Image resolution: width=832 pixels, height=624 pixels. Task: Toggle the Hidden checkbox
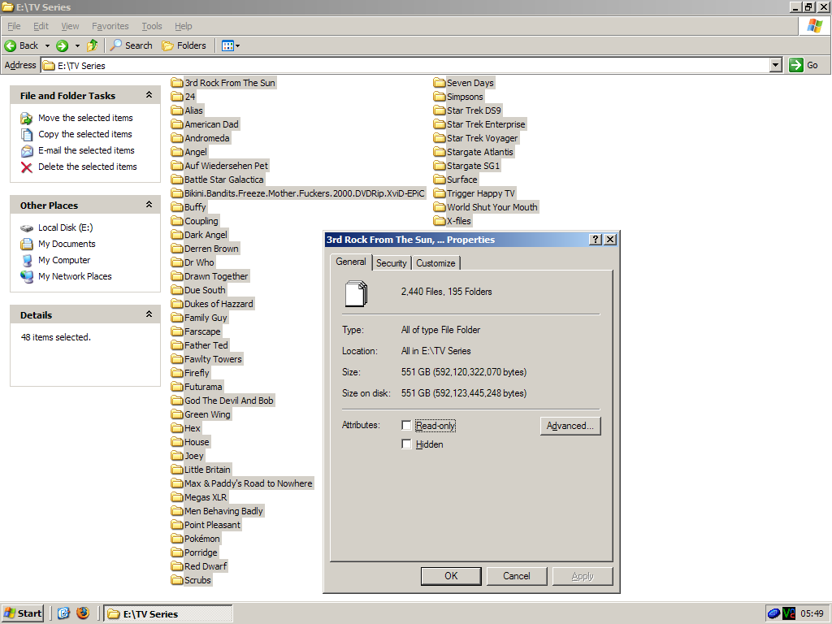tap(406, 444)
